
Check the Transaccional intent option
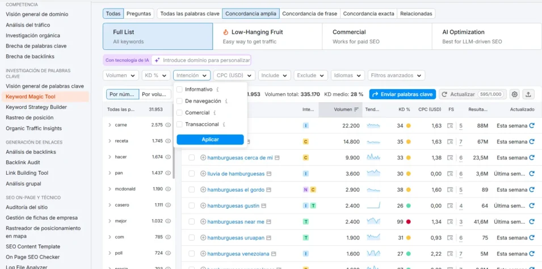(x=179, y=124)
